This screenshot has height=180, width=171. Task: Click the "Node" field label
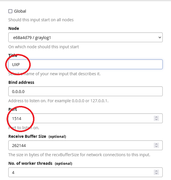pos(14,28)
